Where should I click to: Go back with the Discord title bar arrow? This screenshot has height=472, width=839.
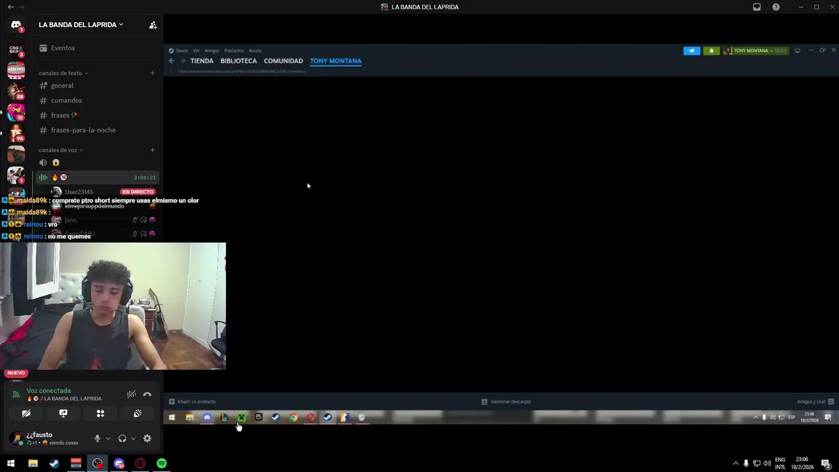point(10,7)
